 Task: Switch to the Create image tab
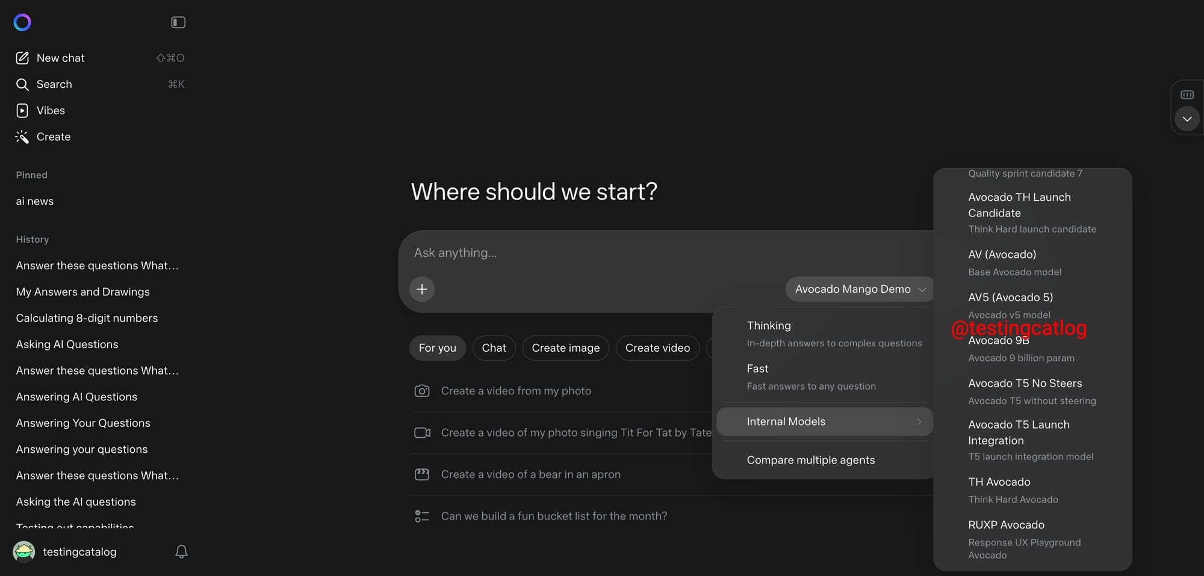pyautogui.click(x=565, y=348)
